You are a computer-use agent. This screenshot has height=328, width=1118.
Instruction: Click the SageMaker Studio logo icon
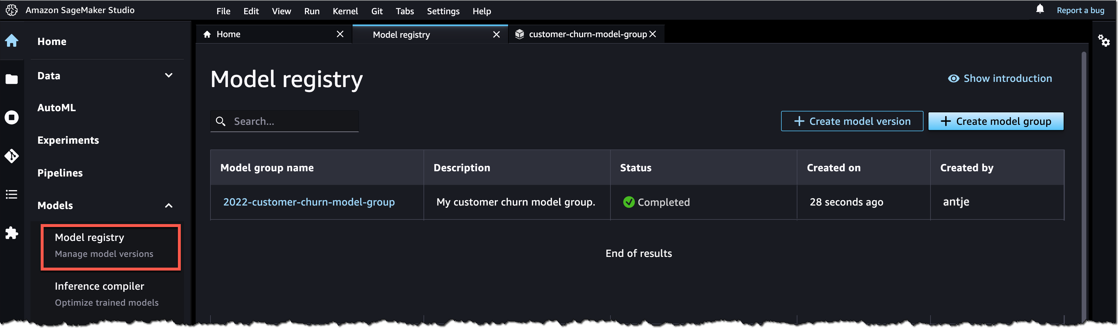click(12, 10)
